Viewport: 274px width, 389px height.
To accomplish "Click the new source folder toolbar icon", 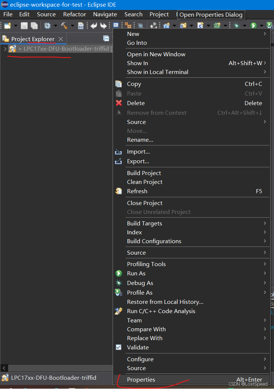I will click(x=184, y=25).
